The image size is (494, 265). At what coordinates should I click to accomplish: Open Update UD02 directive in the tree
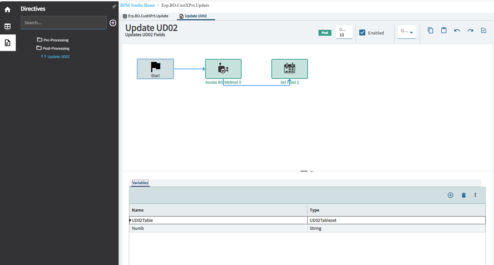pos(59,56)
